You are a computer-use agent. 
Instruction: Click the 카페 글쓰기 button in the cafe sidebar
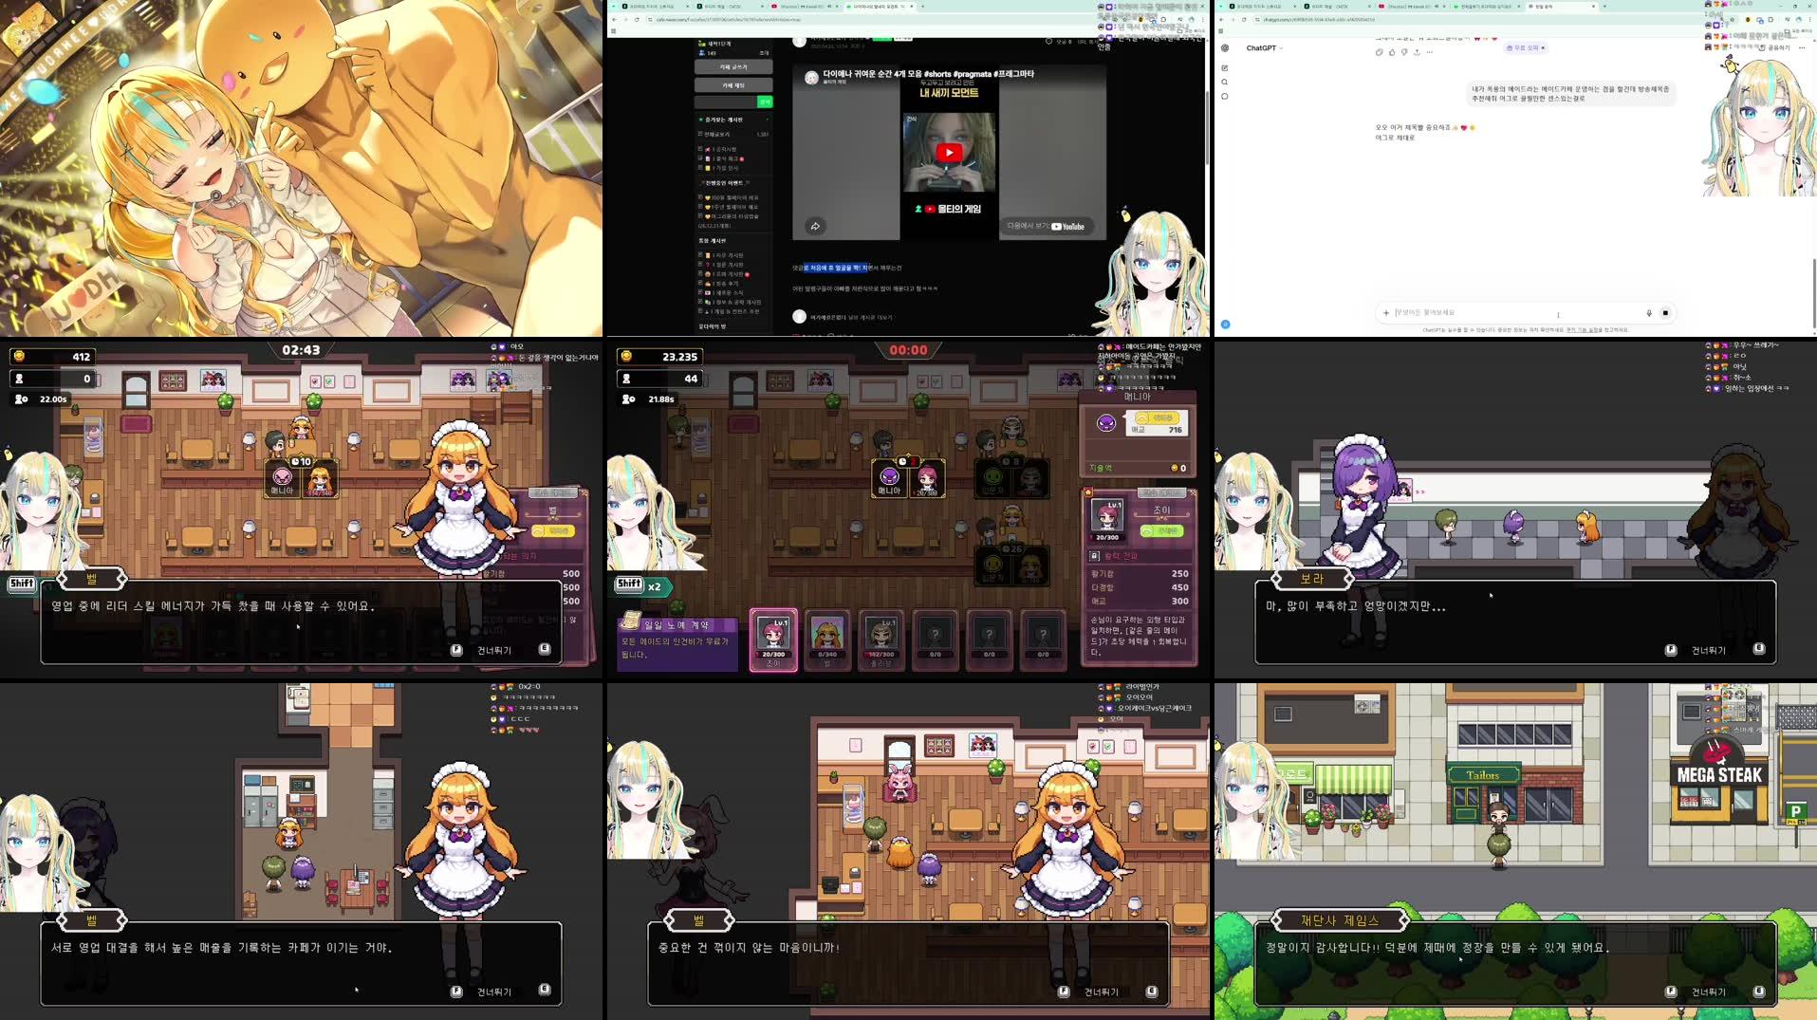[x=733, y=67]
